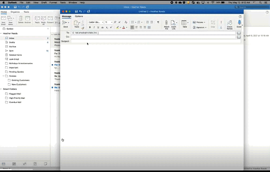This screenshot has width=270, height=172.
Task: Click in the Subject field
Action: 156,41
